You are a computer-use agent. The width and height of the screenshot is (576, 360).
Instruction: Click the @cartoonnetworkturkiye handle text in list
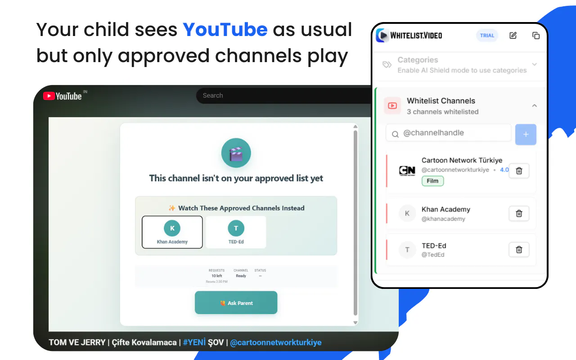[455, 170]
